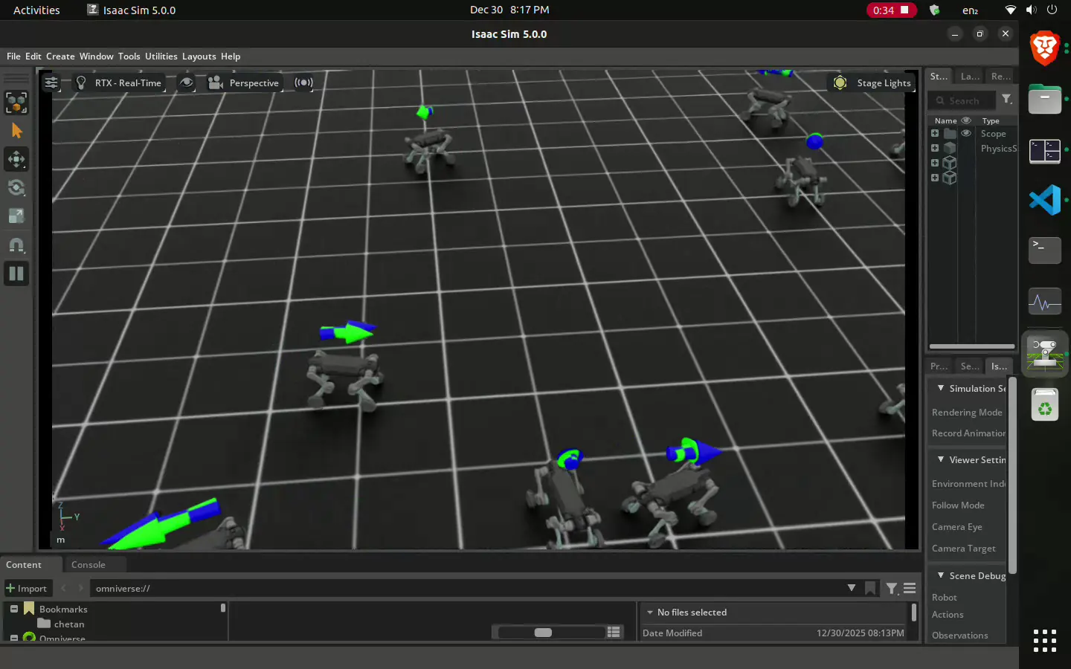Open the Window menu
This screenshot has height=669, width=1071.
pyautogui.click(x=96, y=56)
